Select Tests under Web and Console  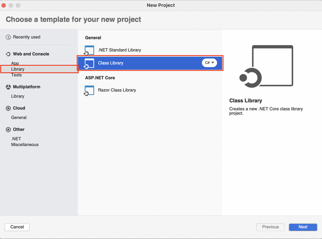pos(17,75)
